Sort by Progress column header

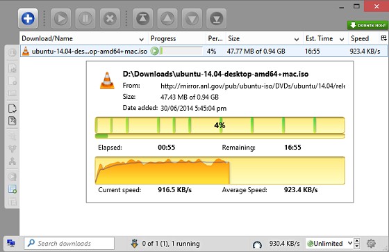click(163, 38)
